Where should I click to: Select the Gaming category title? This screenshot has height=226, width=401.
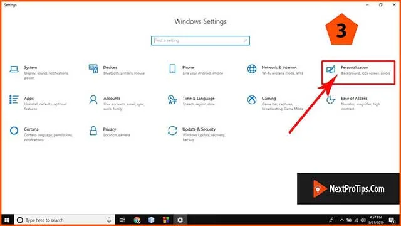tap(269, 99)
